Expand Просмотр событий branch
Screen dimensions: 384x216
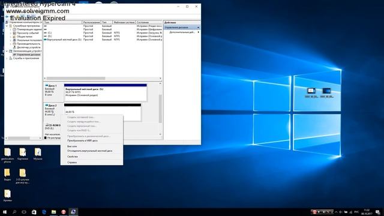pyautogui.click(x=11, y=33)
